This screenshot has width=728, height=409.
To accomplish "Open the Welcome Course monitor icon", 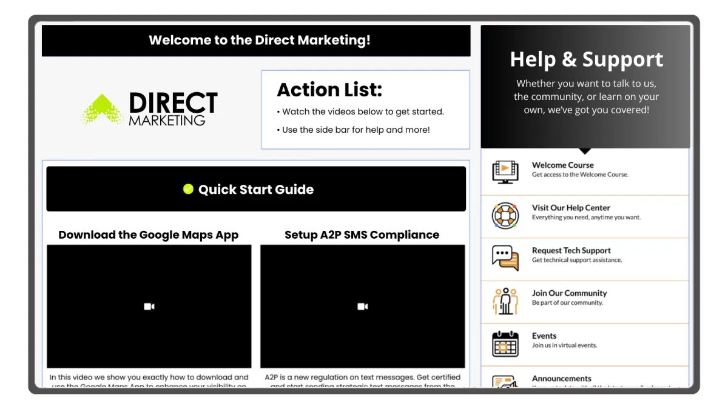I will point(505,172).
